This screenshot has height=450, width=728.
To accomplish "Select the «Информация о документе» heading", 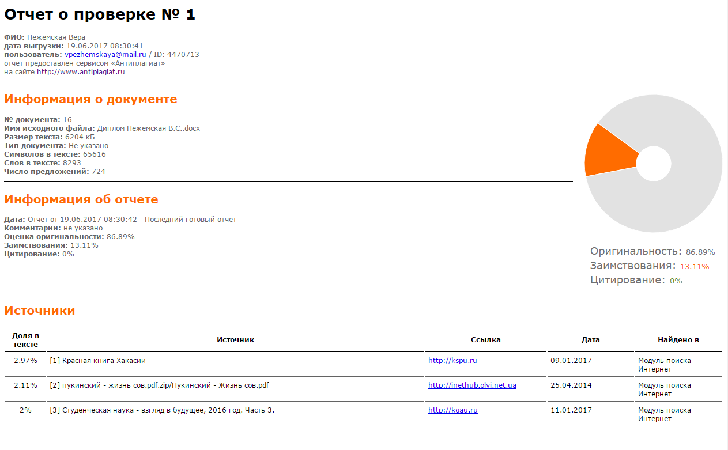I will pos(90,99).
